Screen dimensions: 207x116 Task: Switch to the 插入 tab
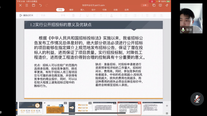tap(82, 10)
